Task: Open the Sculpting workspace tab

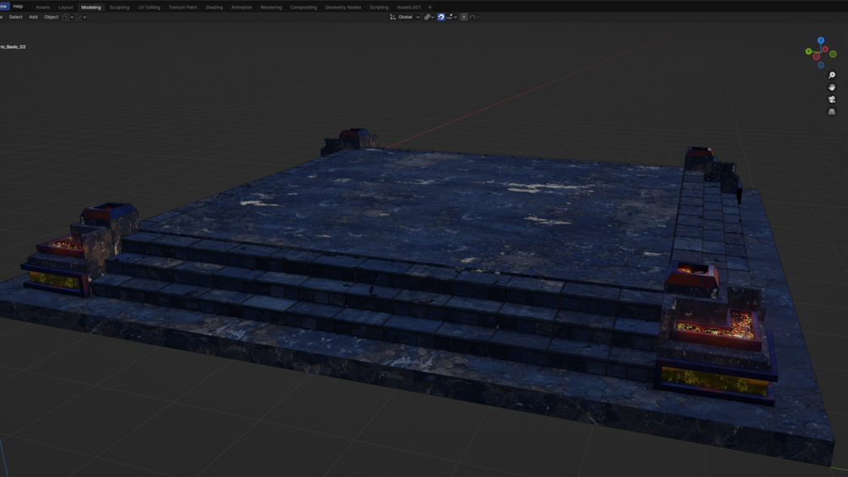Action: [119, 8]
